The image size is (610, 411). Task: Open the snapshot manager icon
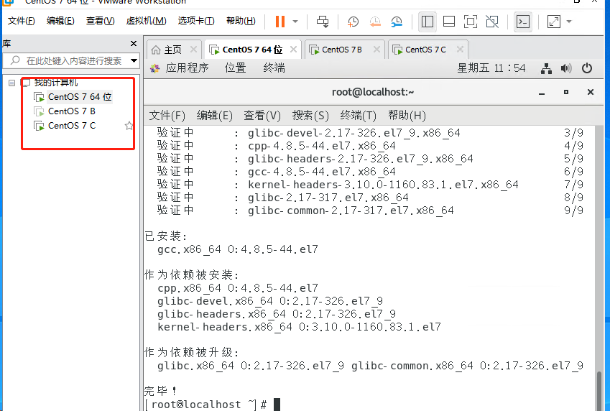[397, 22]
